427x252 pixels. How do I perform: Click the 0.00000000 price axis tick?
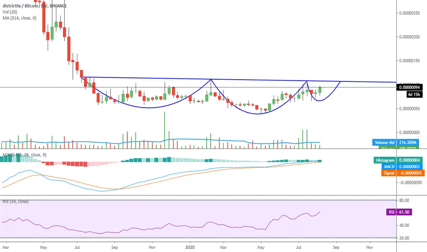coord(410,132)
